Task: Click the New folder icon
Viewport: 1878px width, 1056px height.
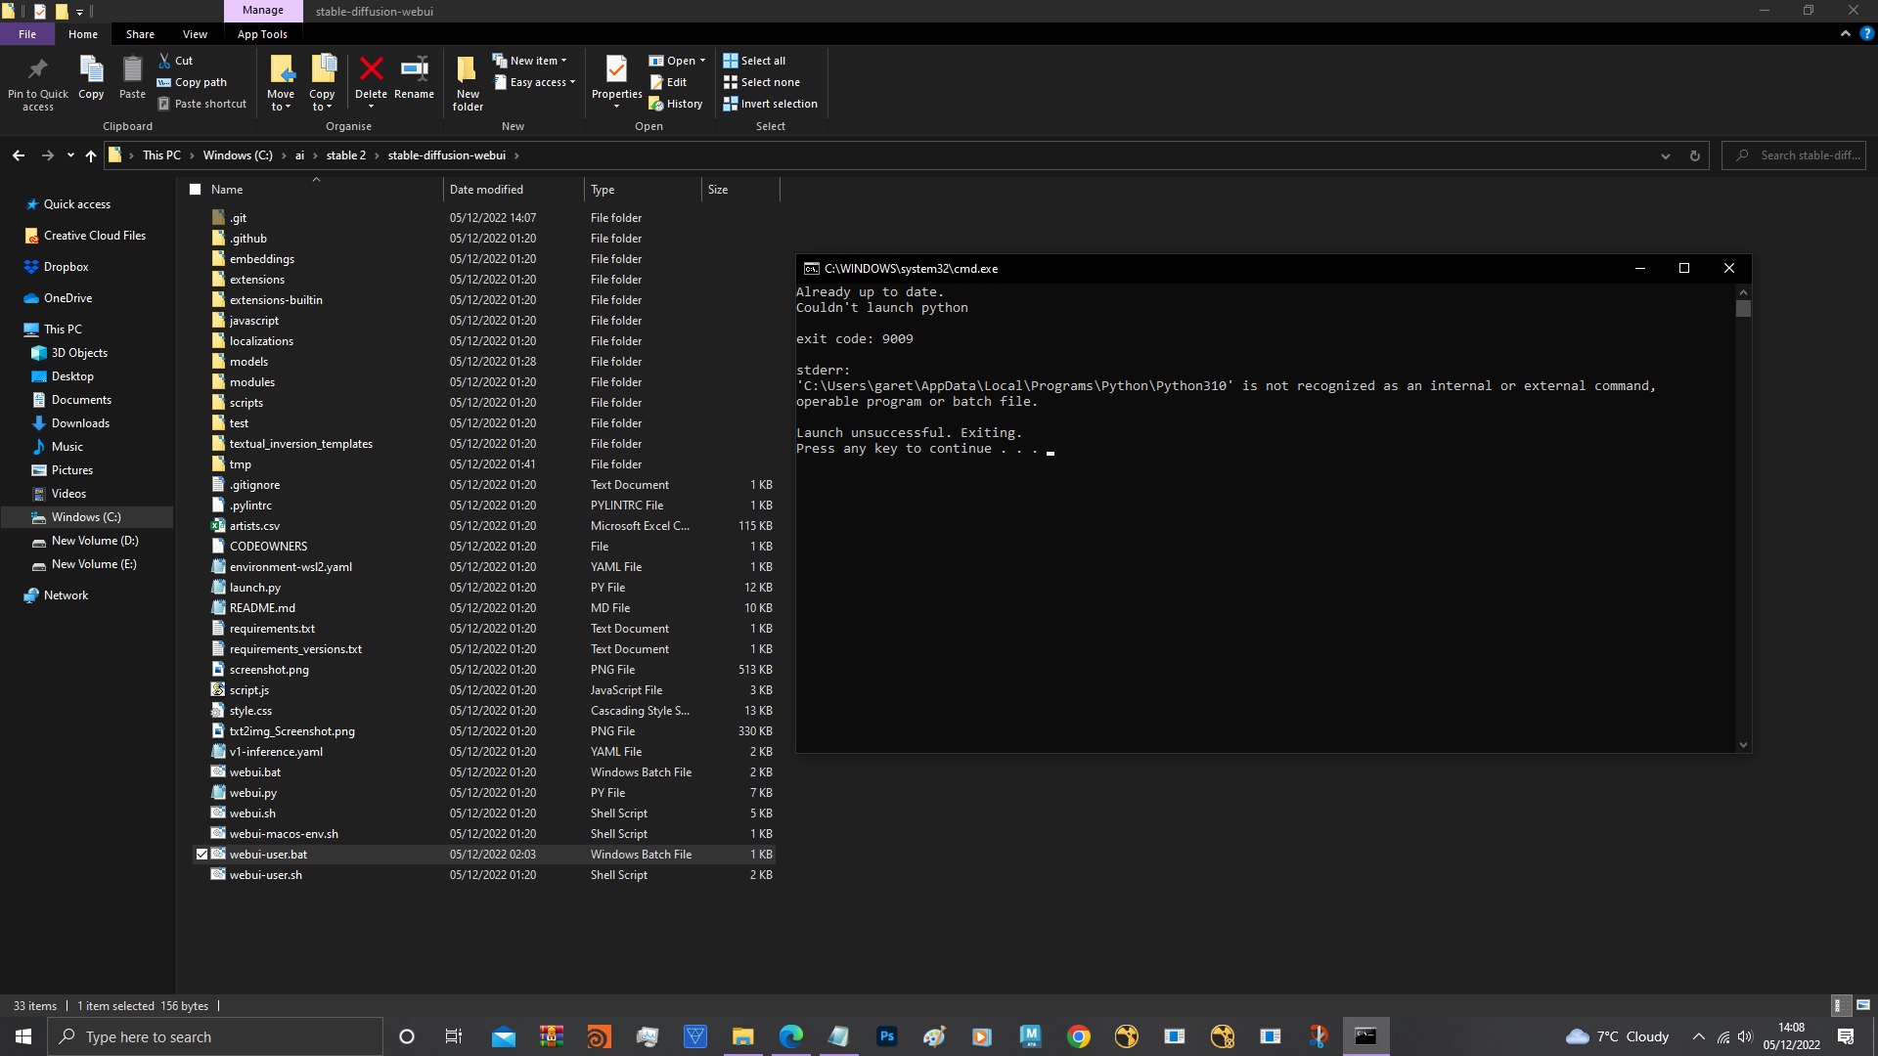Action: coord(468,70)
